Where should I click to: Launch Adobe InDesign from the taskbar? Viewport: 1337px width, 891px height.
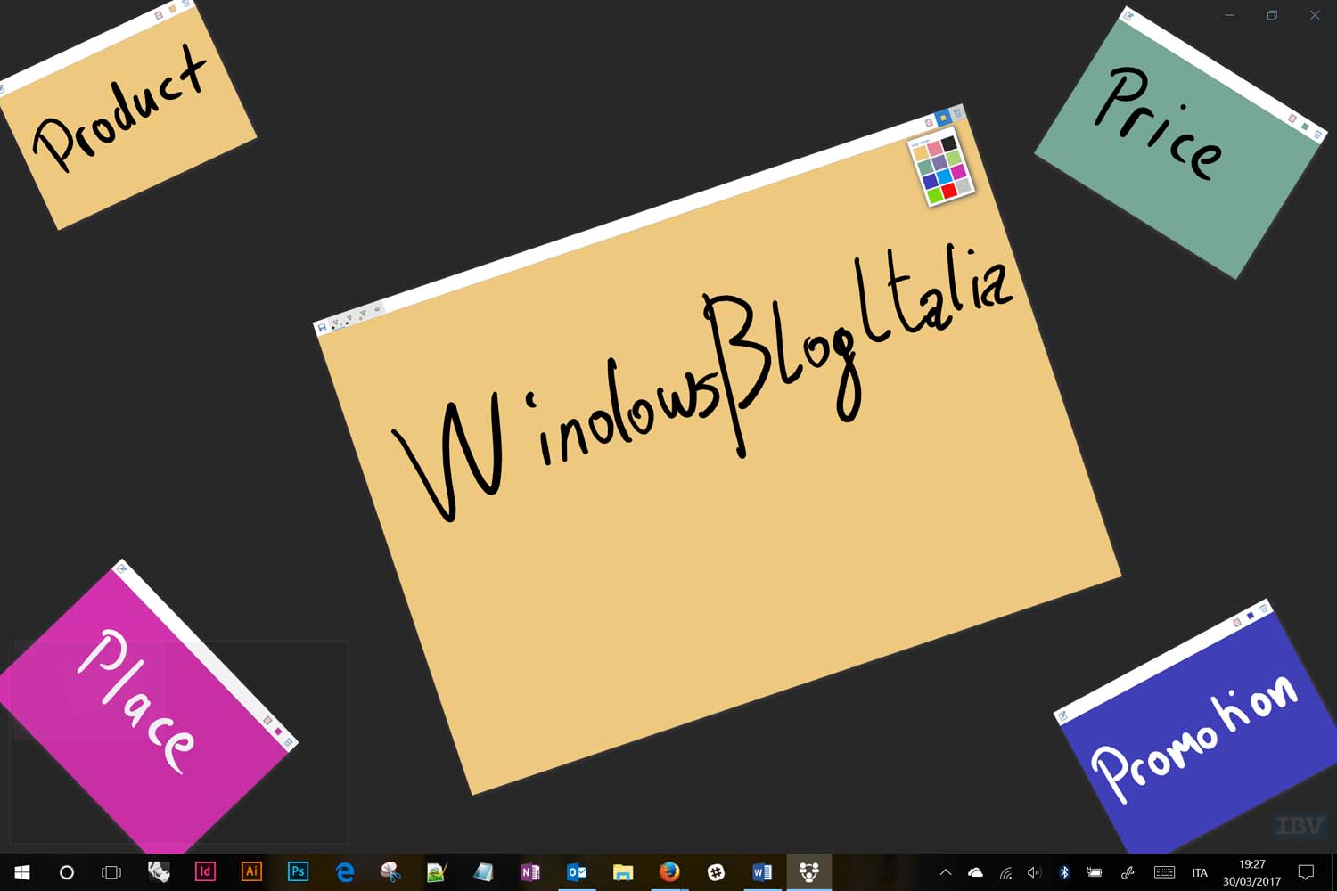point(205,871)
